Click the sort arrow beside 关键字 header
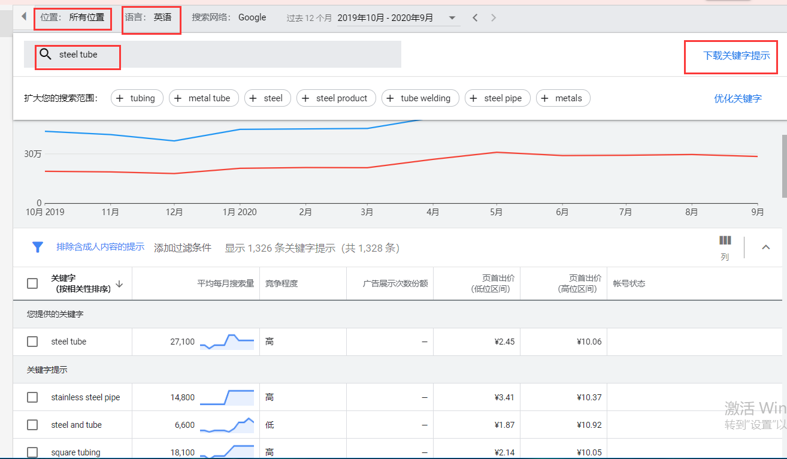The width and height of the screenshot is (787, 459). click(119, 284)
